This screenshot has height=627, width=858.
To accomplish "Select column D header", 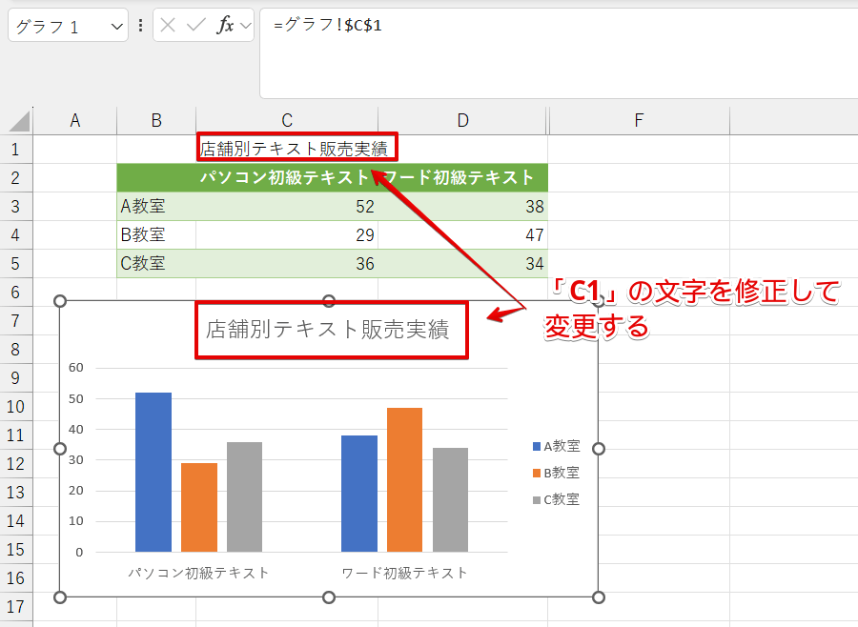I will (x=463, y=120).
